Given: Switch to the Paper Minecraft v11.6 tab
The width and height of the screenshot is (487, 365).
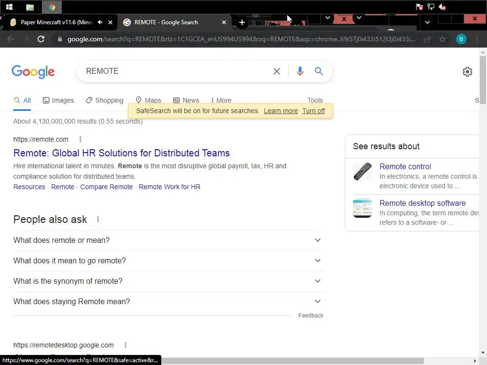Looking at the screenshot, I should point(57,22).
